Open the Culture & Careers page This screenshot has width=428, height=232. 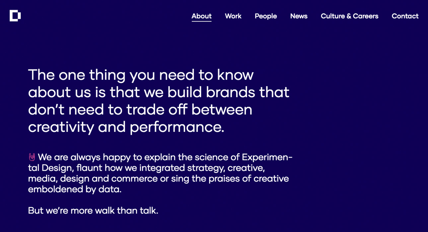[x=349, y=16]
